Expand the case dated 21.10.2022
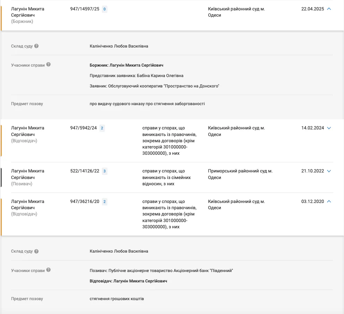The height and width of the screenshot is (314, 344). (x=329, y=171)
